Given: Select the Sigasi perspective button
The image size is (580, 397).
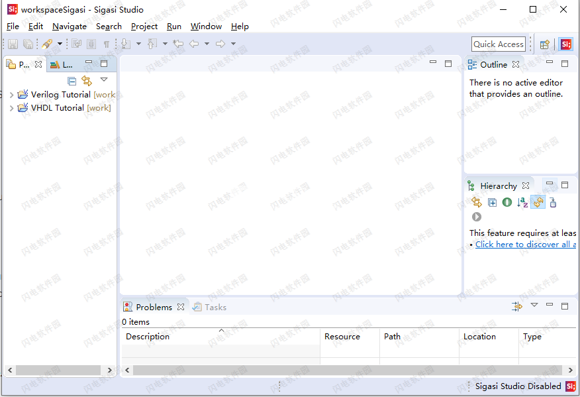Looking at the screenshot, I should coord(566,44).
